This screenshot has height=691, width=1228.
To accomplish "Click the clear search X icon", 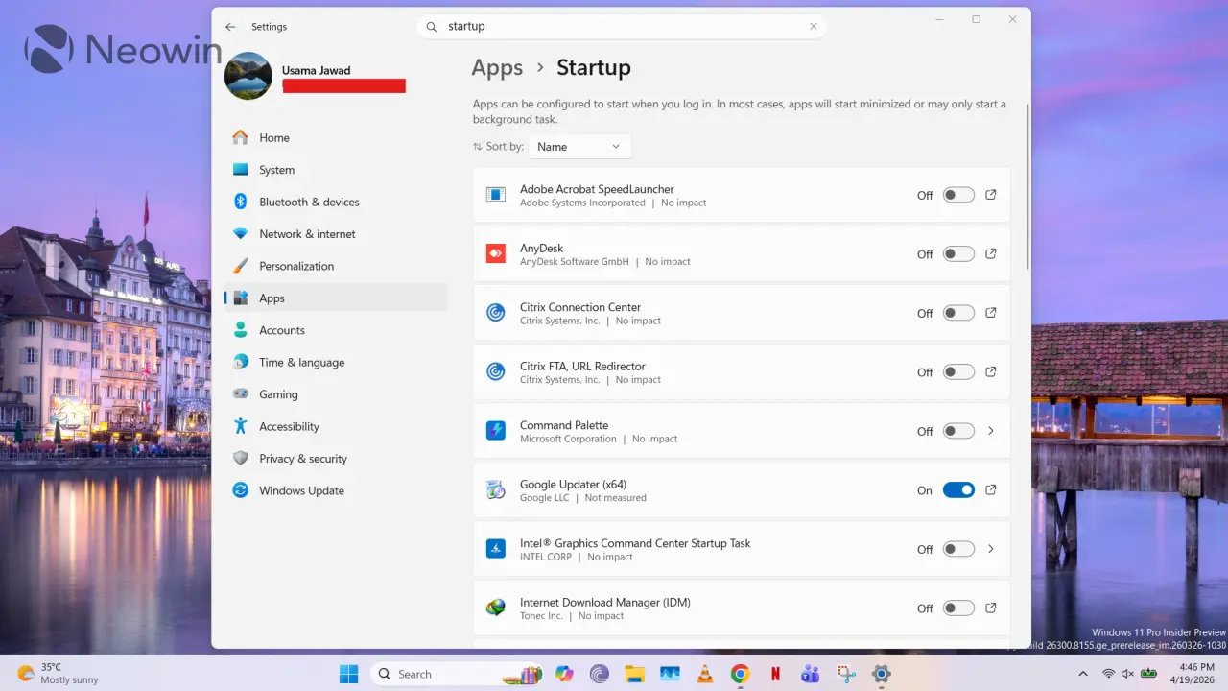I will pyautogui.click(x=813, y=26).
